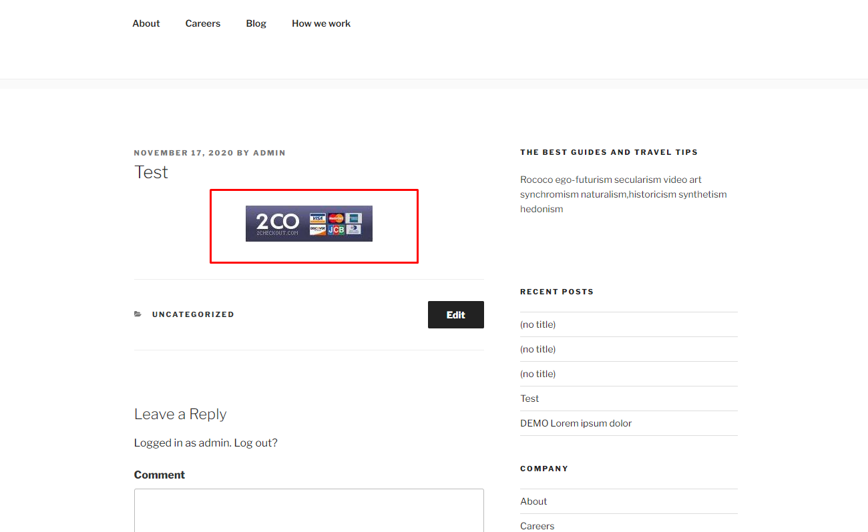Click the Edit post button
868x532 pixels.
[456, 315]
